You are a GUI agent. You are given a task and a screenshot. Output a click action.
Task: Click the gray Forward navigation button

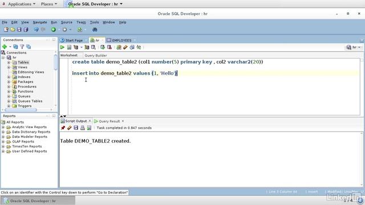(x=64, y=30)
